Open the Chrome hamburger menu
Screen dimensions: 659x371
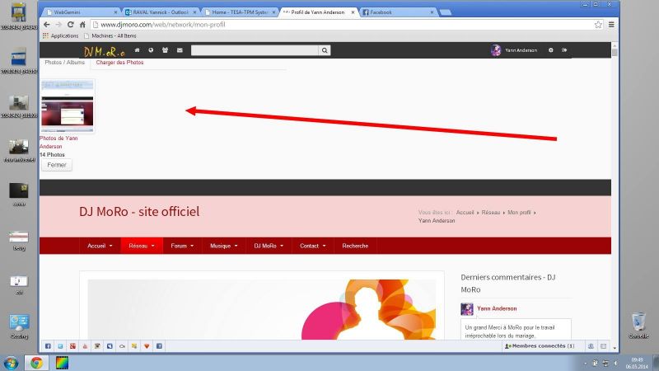click(x=611, y=25)
